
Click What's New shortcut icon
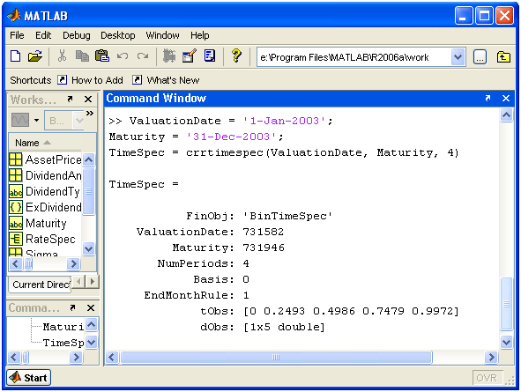(x=137, y=79)
